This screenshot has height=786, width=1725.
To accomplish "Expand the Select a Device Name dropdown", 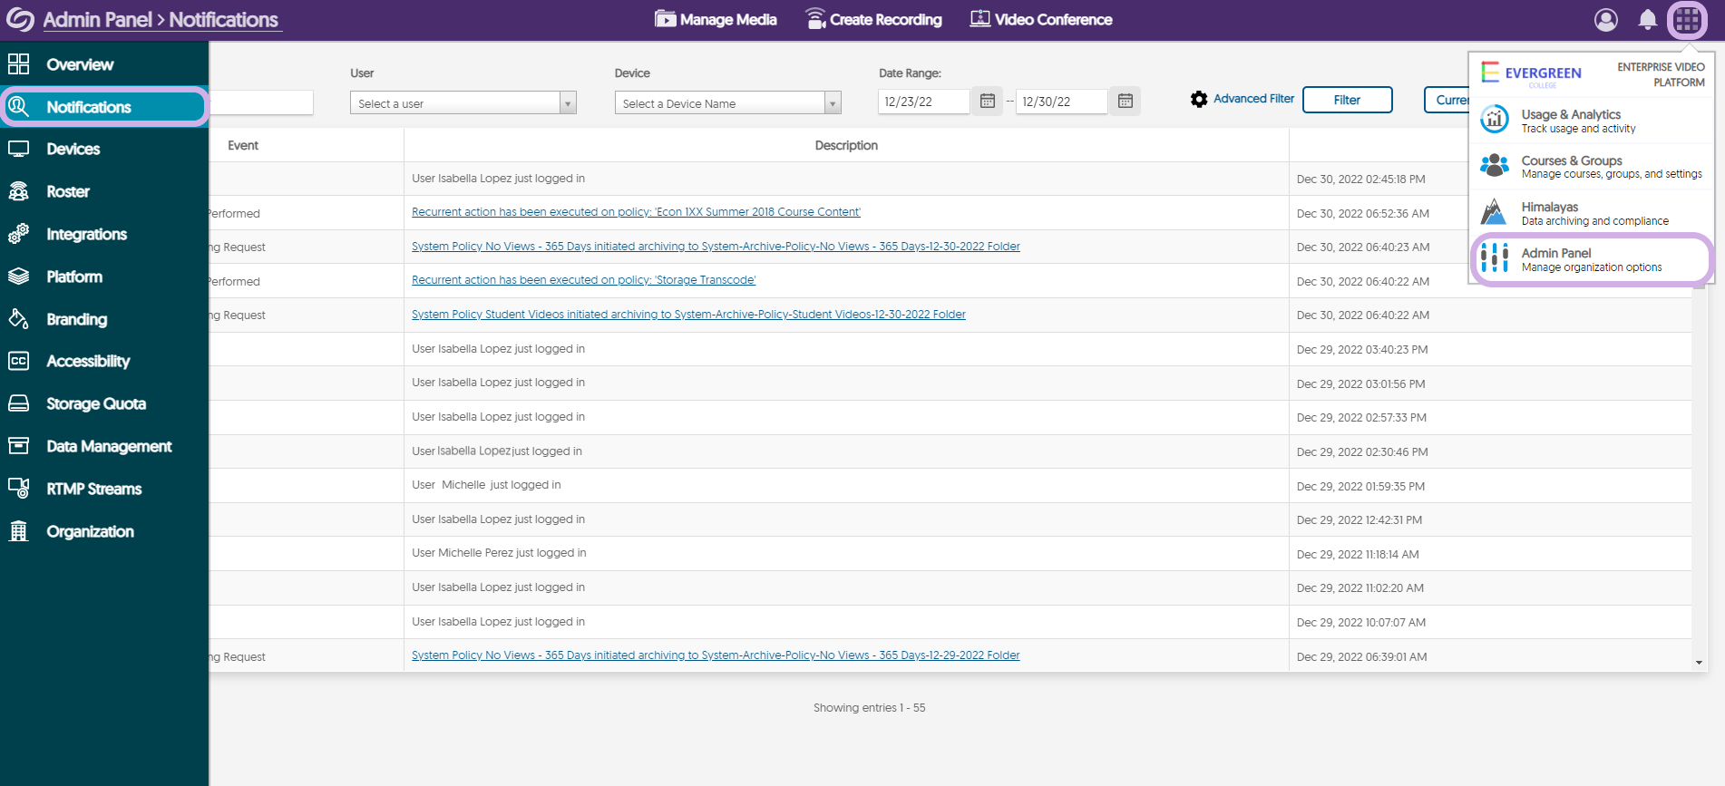I will click(x=832, y=103).
